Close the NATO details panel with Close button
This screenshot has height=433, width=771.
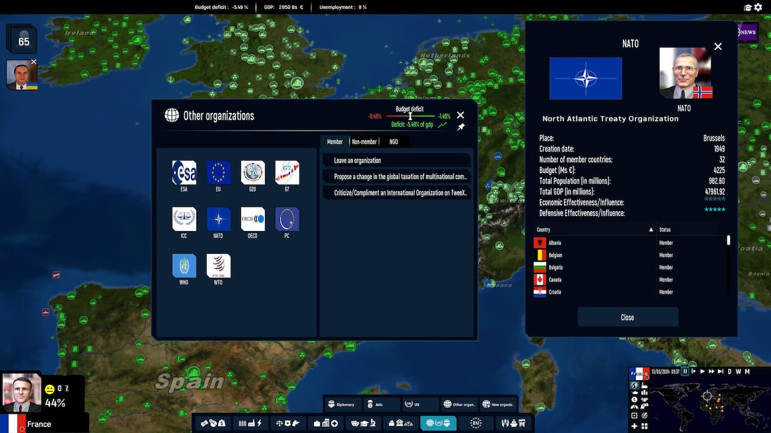[628, 317]
